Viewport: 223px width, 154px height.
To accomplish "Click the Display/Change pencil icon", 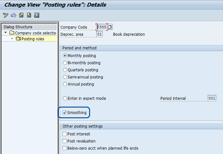I will pyautogui.click(x=6, y=15).
